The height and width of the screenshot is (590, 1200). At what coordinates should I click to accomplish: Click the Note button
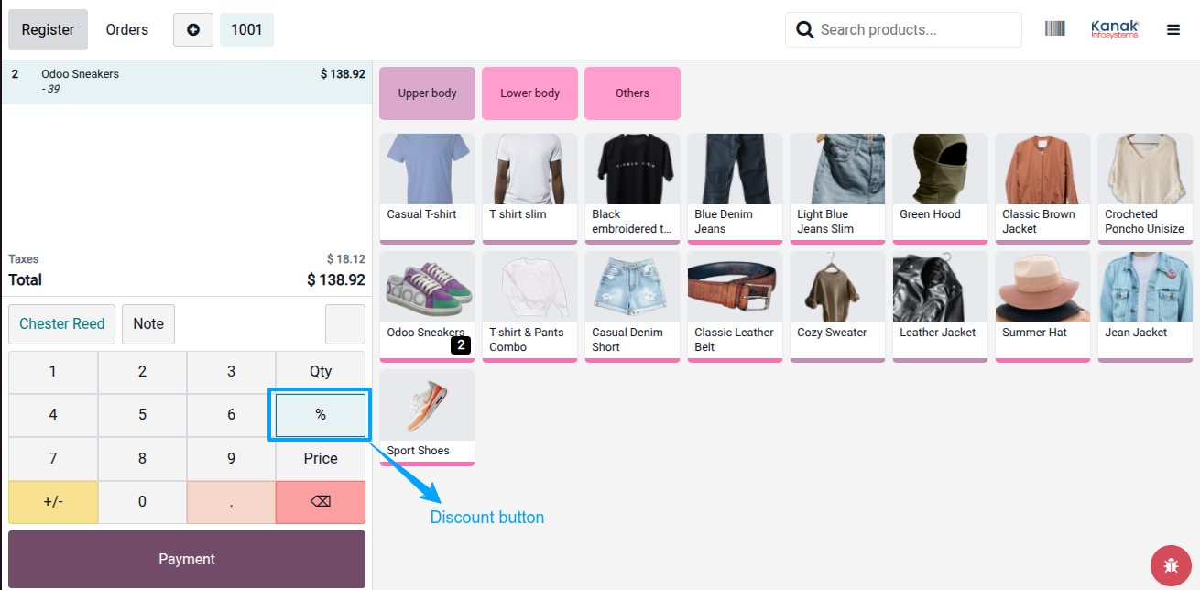tap(148, 323)
